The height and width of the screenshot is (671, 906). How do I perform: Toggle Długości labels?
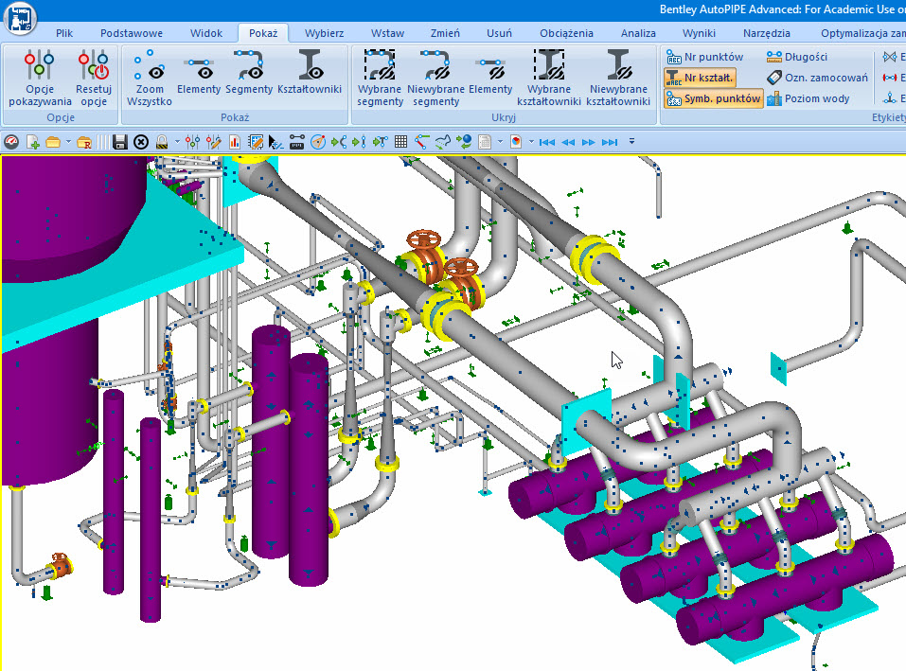pyautogui.click(x=797, y=57)
